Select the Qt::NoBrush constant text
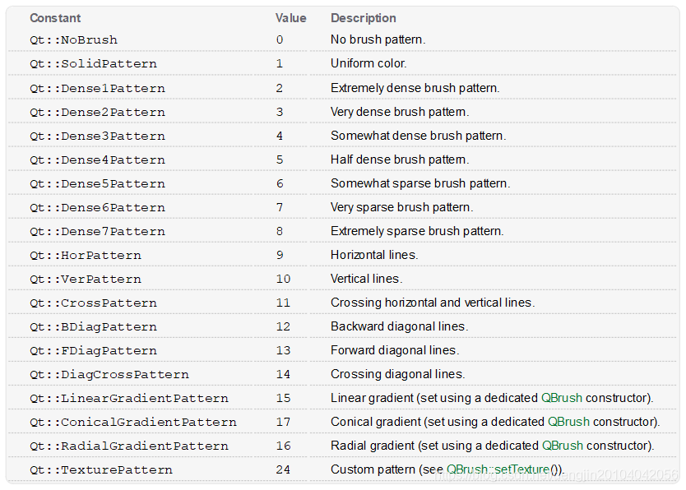The height and width of the screenshot is (490, 686). [x=73, y=39]
